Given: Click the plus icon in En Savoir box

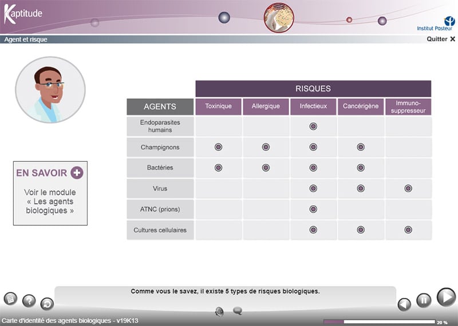Looking at the screenshot, I should (77, 173).
